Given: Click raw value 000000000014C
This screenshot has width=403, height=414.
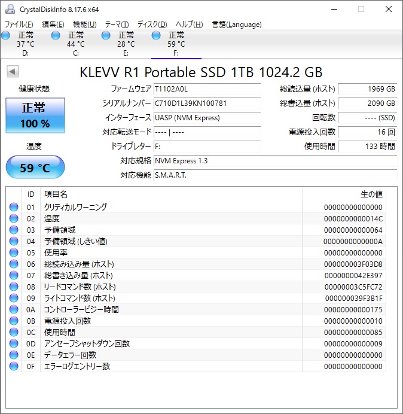Looking at the screenshot, I should point(353,219).
